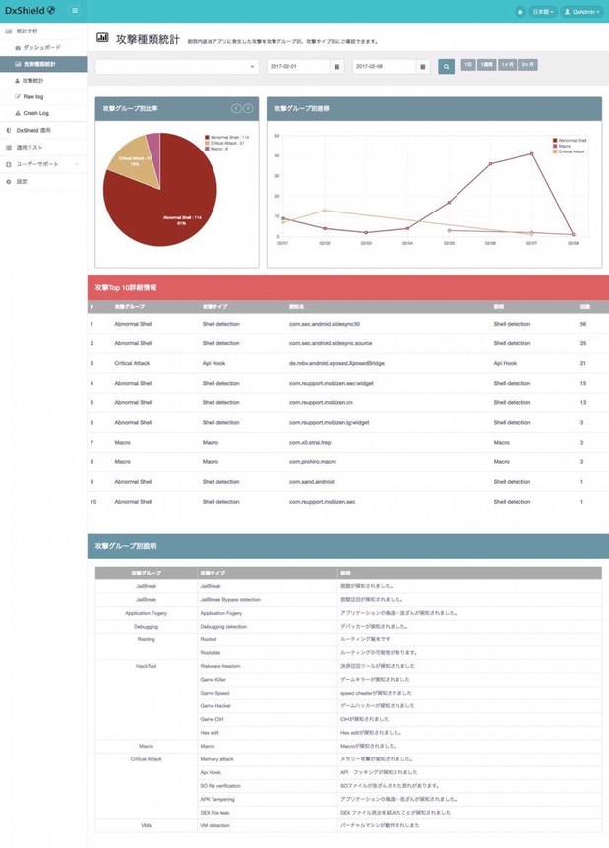The image size is (609, 848).
Task: Show next pie chart with right arrow
Action: click(x=248, y=108)
